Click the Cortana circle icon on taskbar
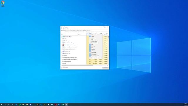This screenshot has width=188, height=106. (x=9, y=105)
